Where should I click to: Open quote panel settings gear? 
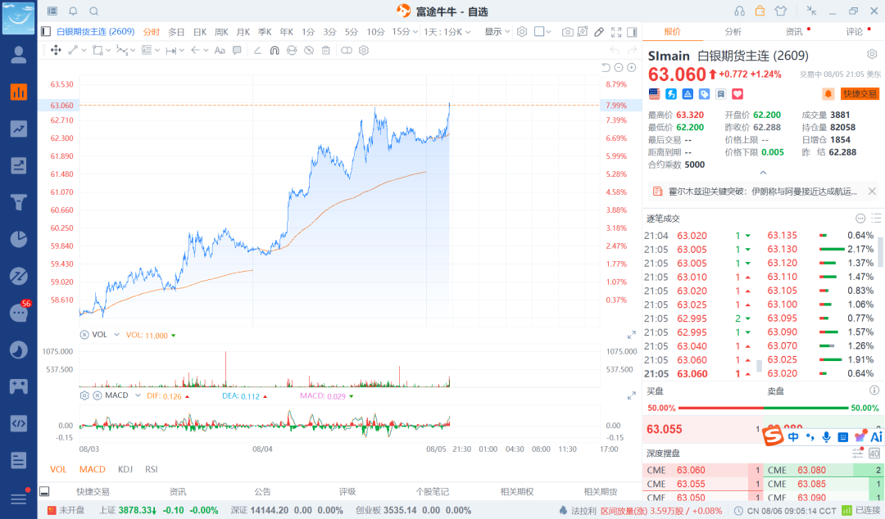[x=872, y=54]
